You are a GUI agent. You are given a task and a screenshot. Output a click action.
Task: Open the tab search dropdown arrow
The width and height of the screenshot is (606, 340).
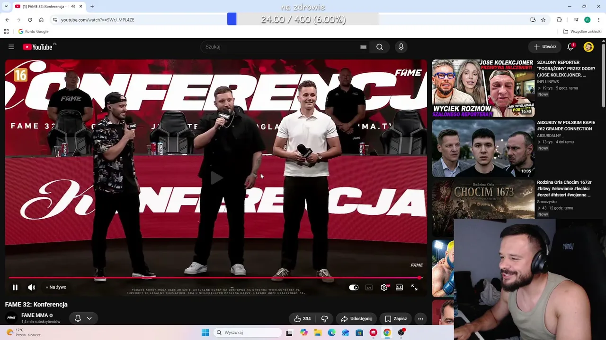click(6, 6)
